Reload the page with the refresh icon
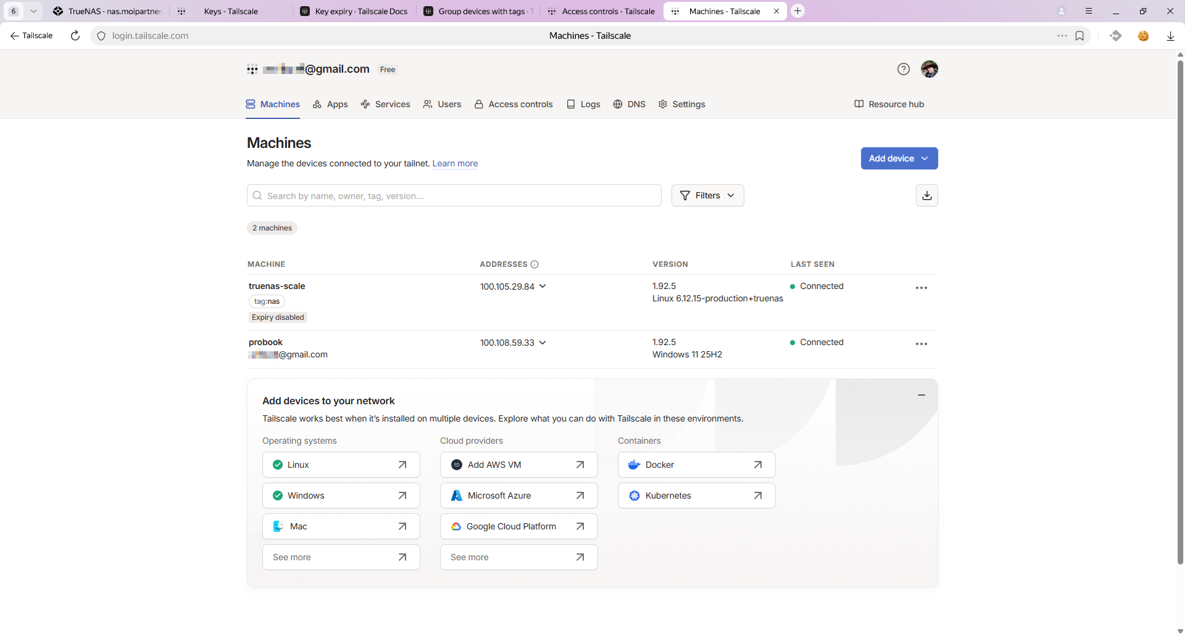1185x636 pixels. coord(75,36)
